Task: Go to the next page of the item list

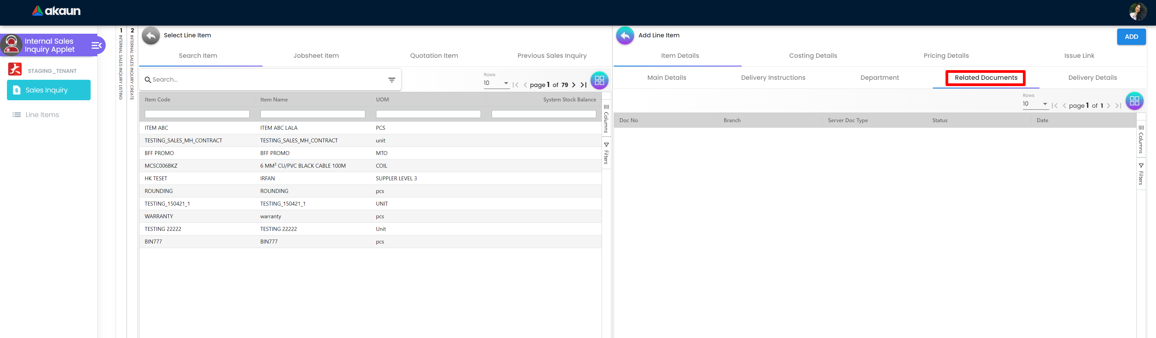Action: coord(574,85)
